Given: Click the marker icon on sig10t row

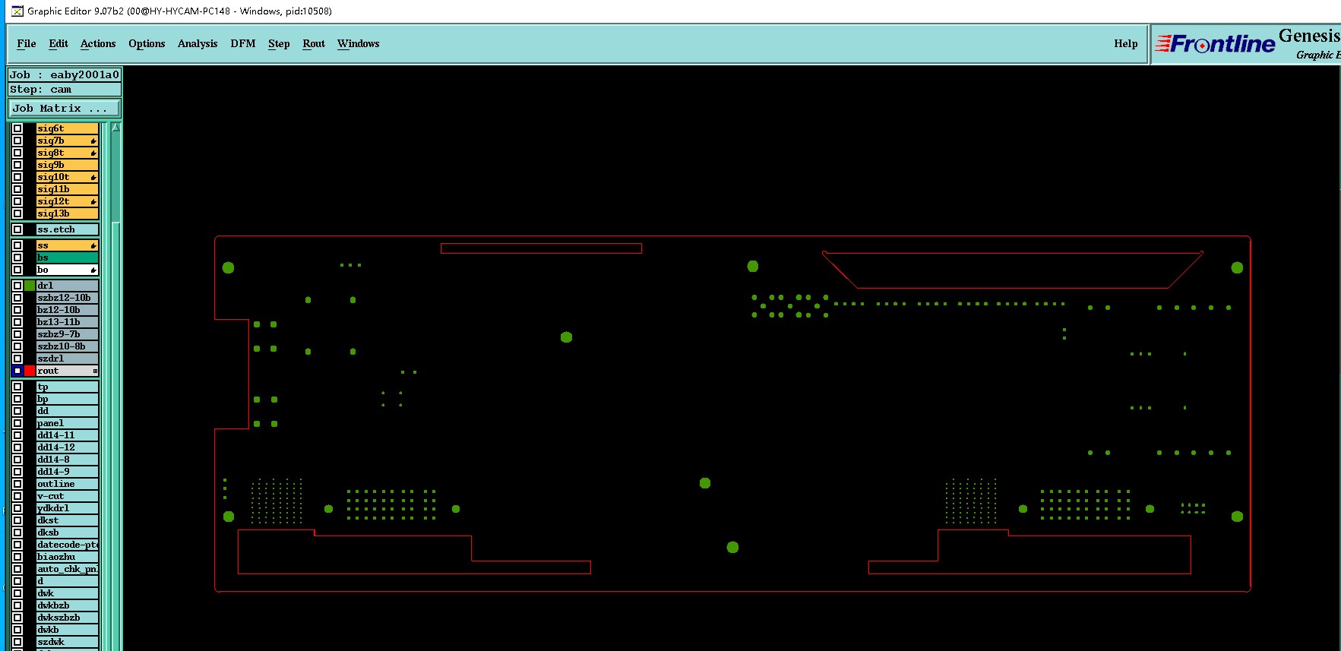Looking at the screenshot, I should [x=93, y=177].
